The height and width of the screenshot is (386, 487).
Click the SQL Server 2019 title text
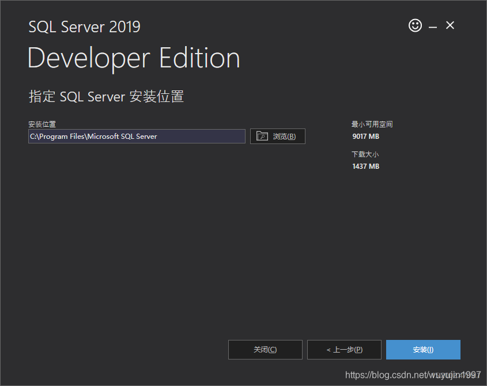click(x=85, y=27)
